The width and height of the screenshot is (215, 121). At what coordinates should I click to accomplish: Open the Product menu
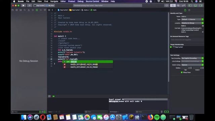coord(72,1)
